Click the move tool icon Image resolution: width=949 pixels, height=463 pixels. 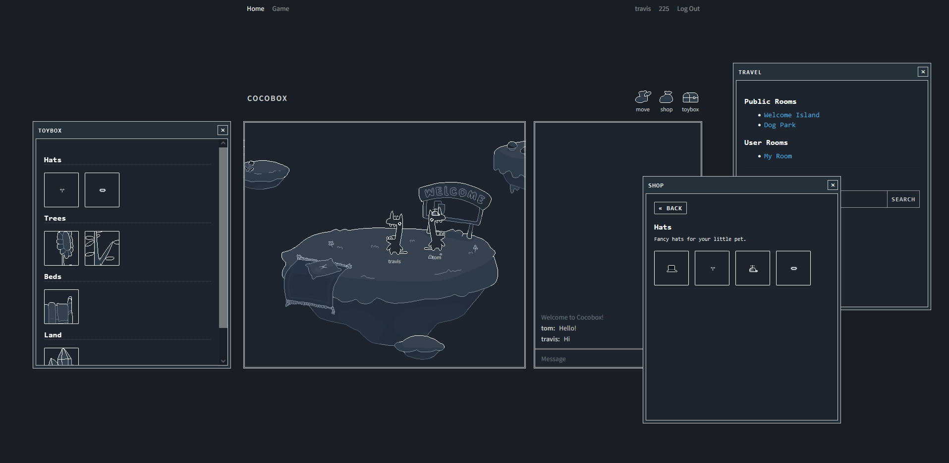(x=643, y=97)
